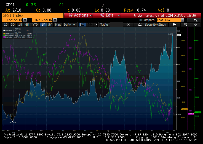This screenshot has height=144, width=203.
Task: Select the Max range tab
Action: [x=58, y=25]
